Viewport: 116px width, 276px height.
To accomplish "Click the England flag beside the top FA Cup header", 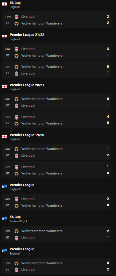I will pyautogui.click(x=4, y=4).
